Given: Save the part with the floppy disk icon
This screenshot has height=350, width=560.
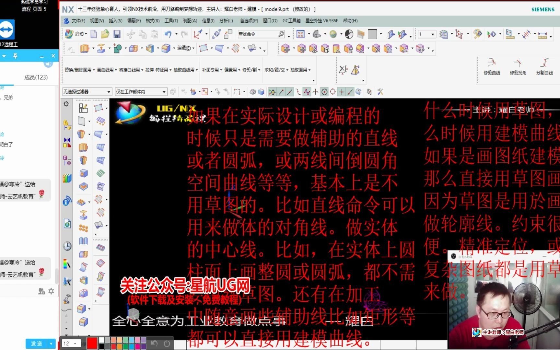Looking at the screenshot, I should pos(117,34).
